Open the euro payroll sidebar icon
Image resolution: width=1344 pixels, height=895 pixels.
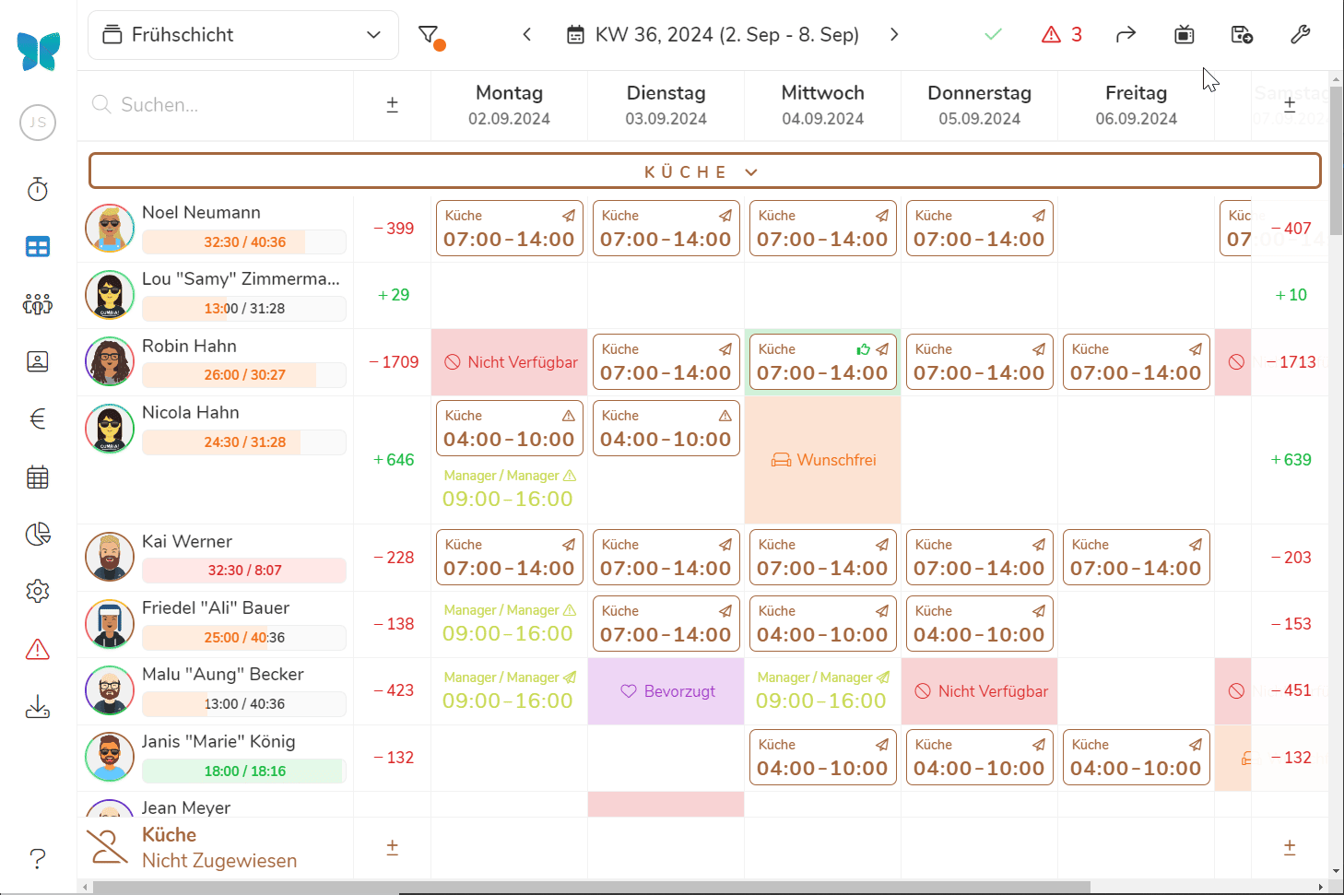38,419
